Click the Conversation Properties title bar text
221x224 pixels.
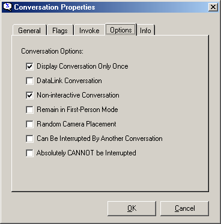(55, 7)
